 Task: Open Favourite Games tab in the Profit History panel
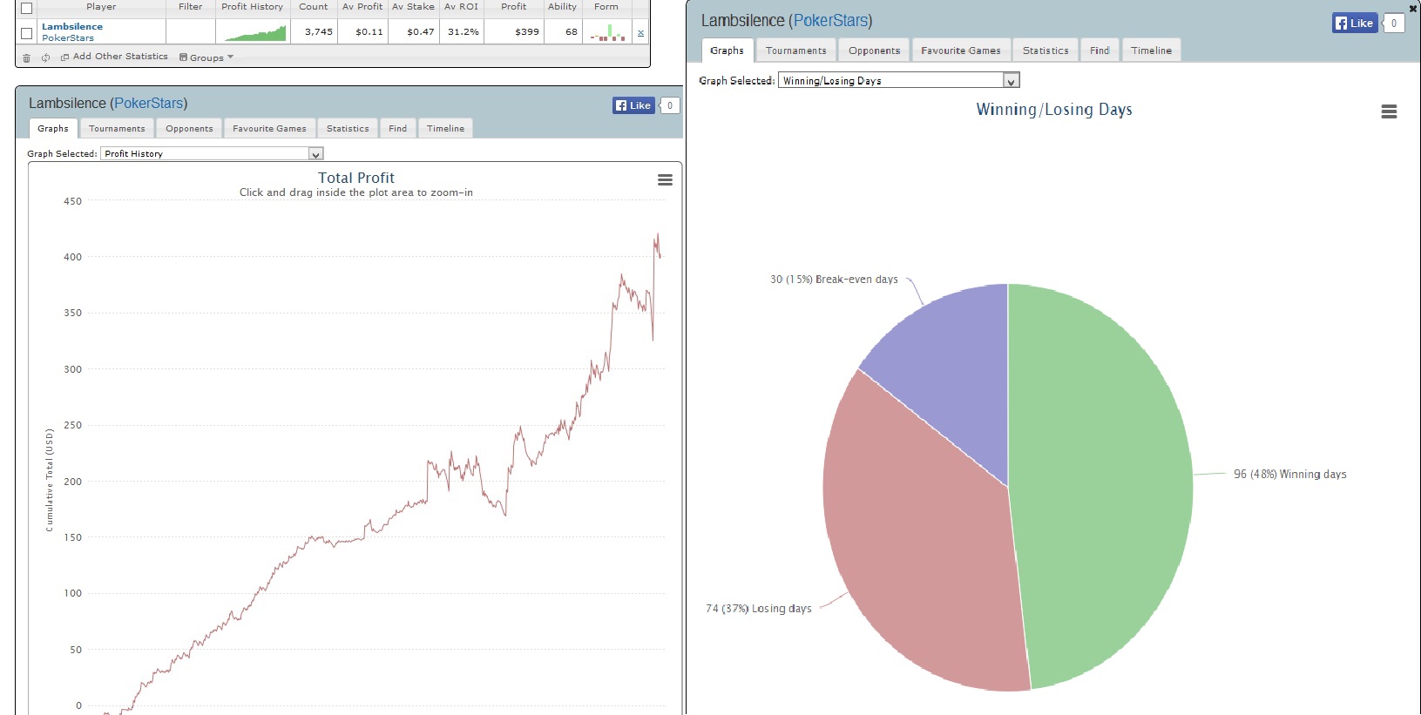pos(269,128)
